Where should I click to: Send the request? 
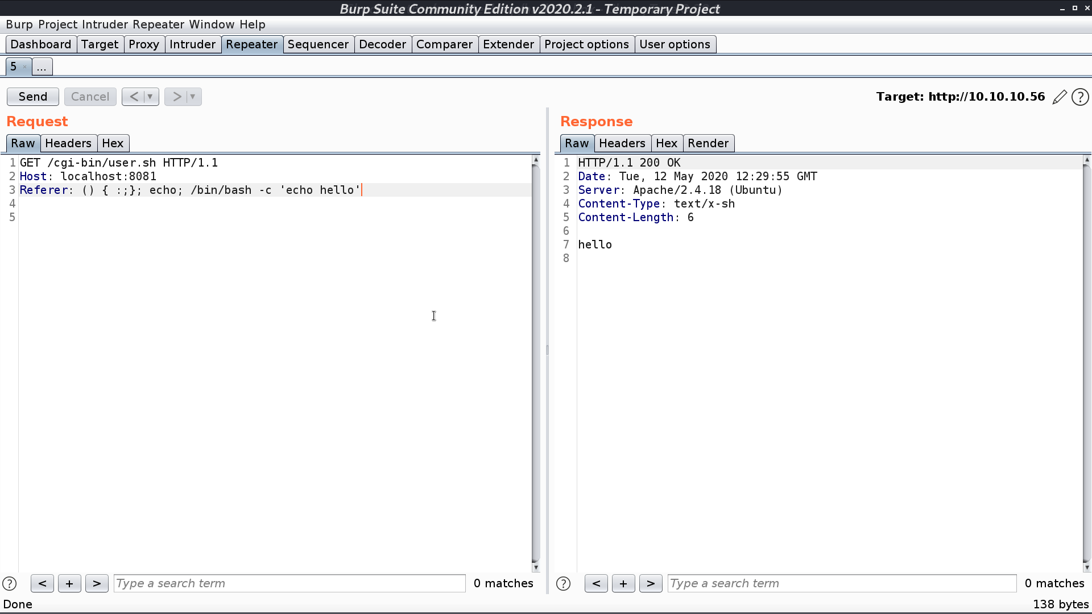33,97
